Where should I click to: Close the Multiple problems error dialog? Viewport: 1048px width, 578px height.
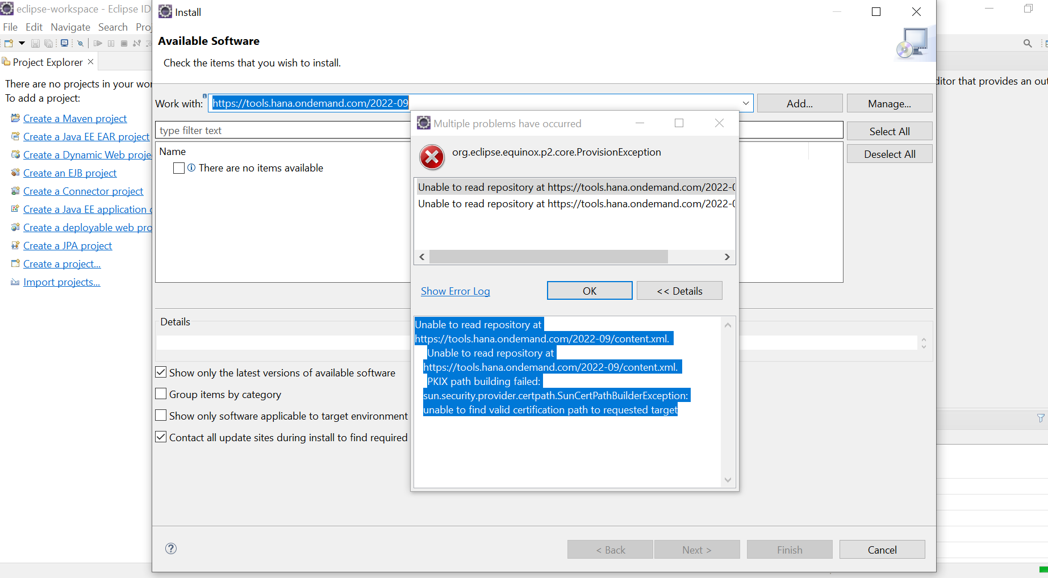tap(719, 123)
